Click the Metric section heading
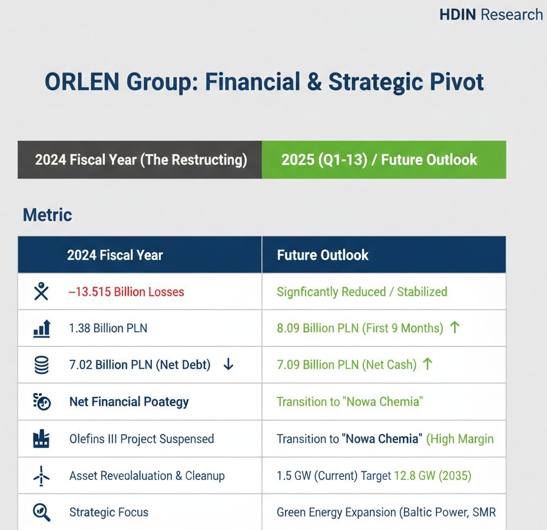 pos(47,215)
